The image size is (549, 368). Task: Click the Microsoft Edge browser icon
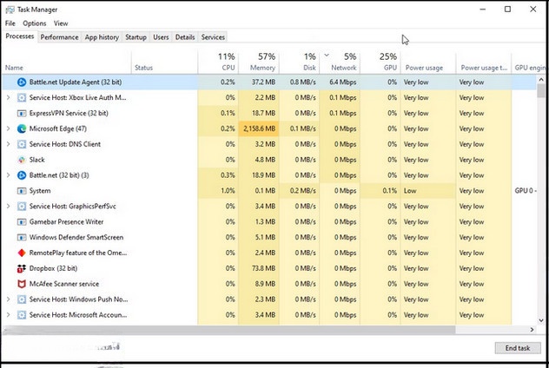(x=22, y=128)
